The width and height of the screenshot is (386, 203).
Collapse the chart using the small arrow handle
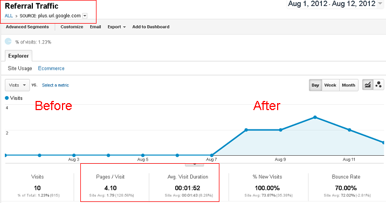[195, 165]
